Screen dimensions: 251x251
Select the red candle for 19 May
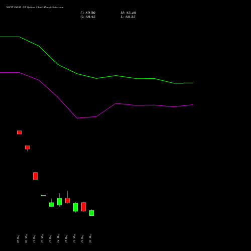click(84, 207)
